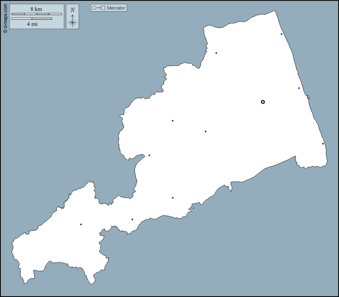Click the dot in the narrow middle section
The width and height of the screenshot is (339, 297).
[x=172, y=198]
